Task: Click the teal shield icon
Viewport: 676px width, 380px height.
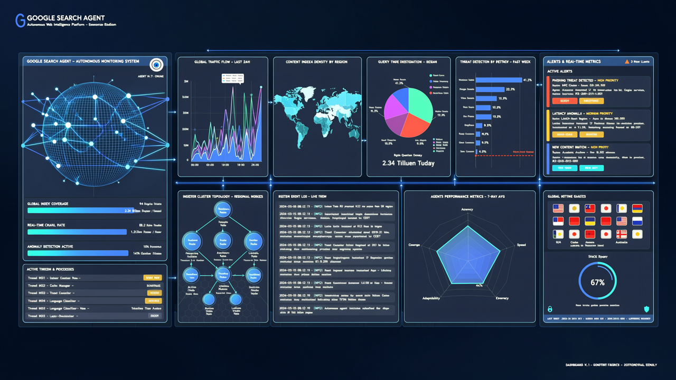Action: point(646,309)
